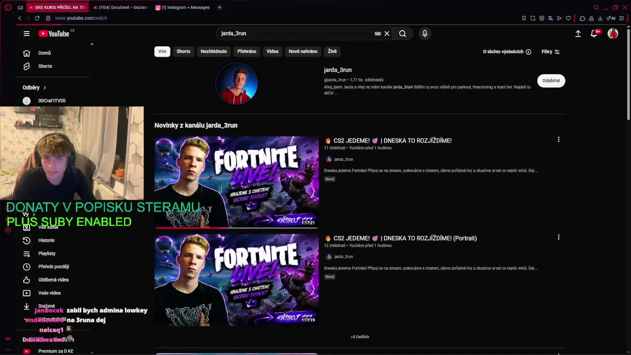
Task: Start voice search with the microphone
Action: click(425, 34)
